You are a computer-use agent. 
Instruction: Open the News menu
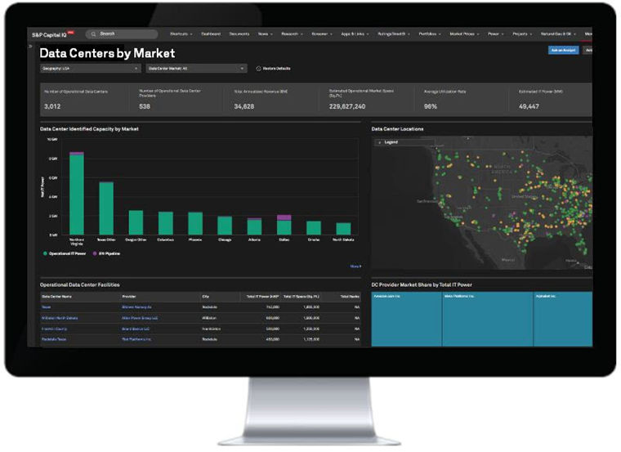pos(265,34)
